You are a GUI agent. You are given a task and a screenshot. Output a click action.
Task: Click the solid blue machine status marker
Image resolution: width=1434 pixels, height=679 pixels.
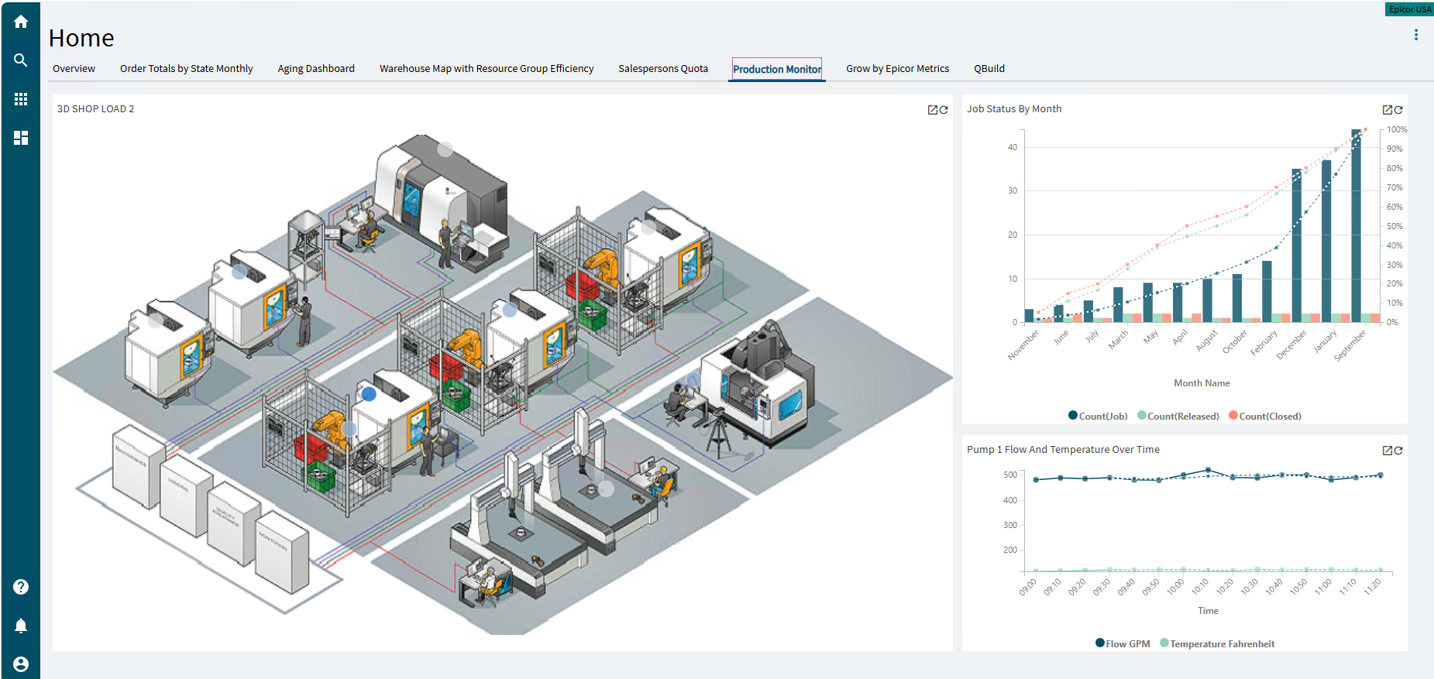tap(369, 394)
